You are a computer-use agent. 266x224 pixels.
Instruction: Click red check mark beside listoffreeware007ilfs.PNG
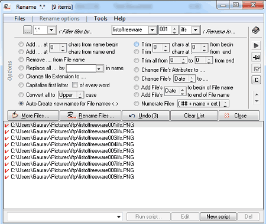pyautogui.click(x=7, y=164)
